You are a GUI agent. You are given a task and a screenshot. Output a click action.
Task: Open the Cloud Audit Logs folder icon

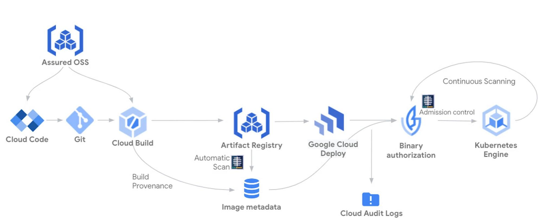(371, 199)
